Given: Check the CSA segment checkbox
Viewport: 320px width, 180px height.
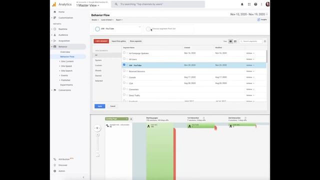Looking at the screenshot, I should point(124,83).
